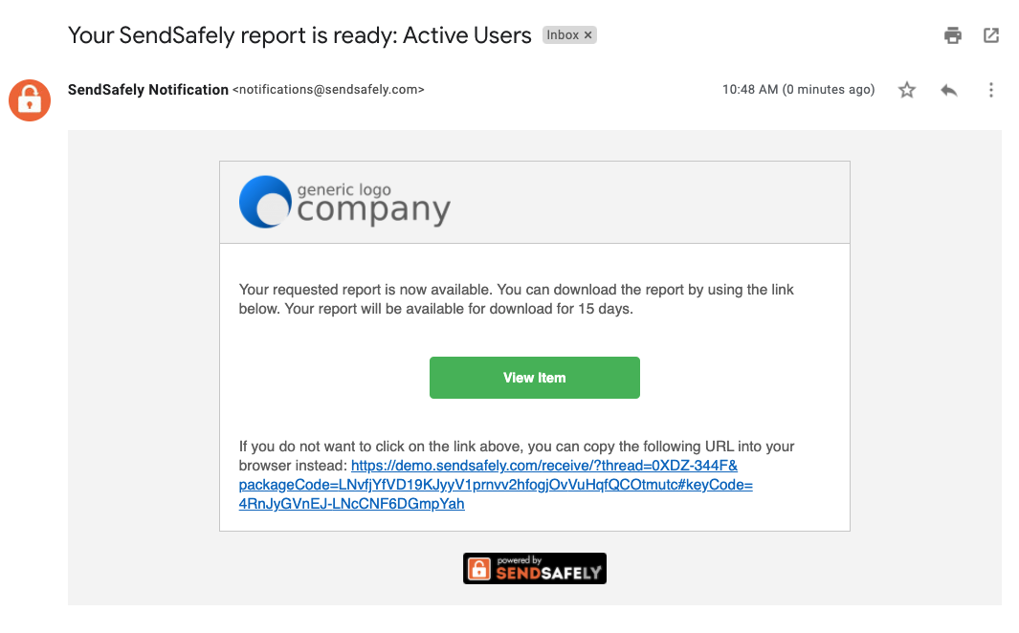Click the gray company wordmark text
This screenshot has width=1019, height=633.
click(x=374, y=210)
